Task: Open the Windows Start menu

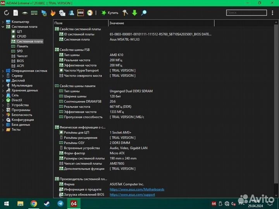Action: [7, 204]
